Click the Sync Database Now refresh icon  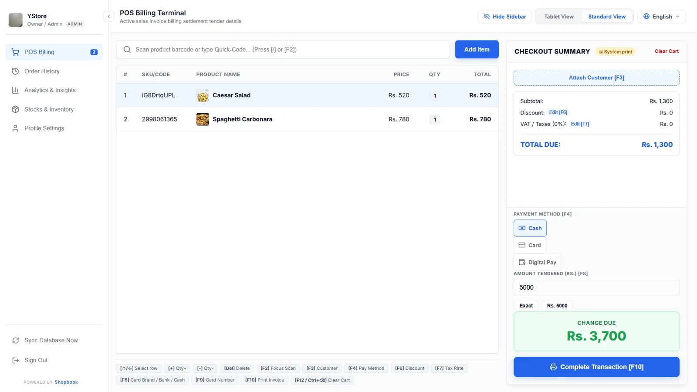click(16, 341)
